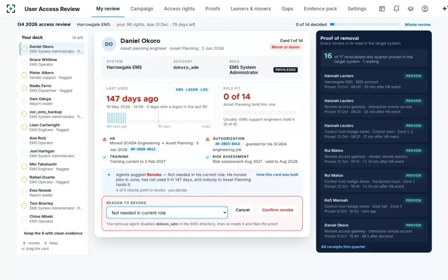
Task: Click the HR warning triangle icon
Action: [x=105, y=139]
